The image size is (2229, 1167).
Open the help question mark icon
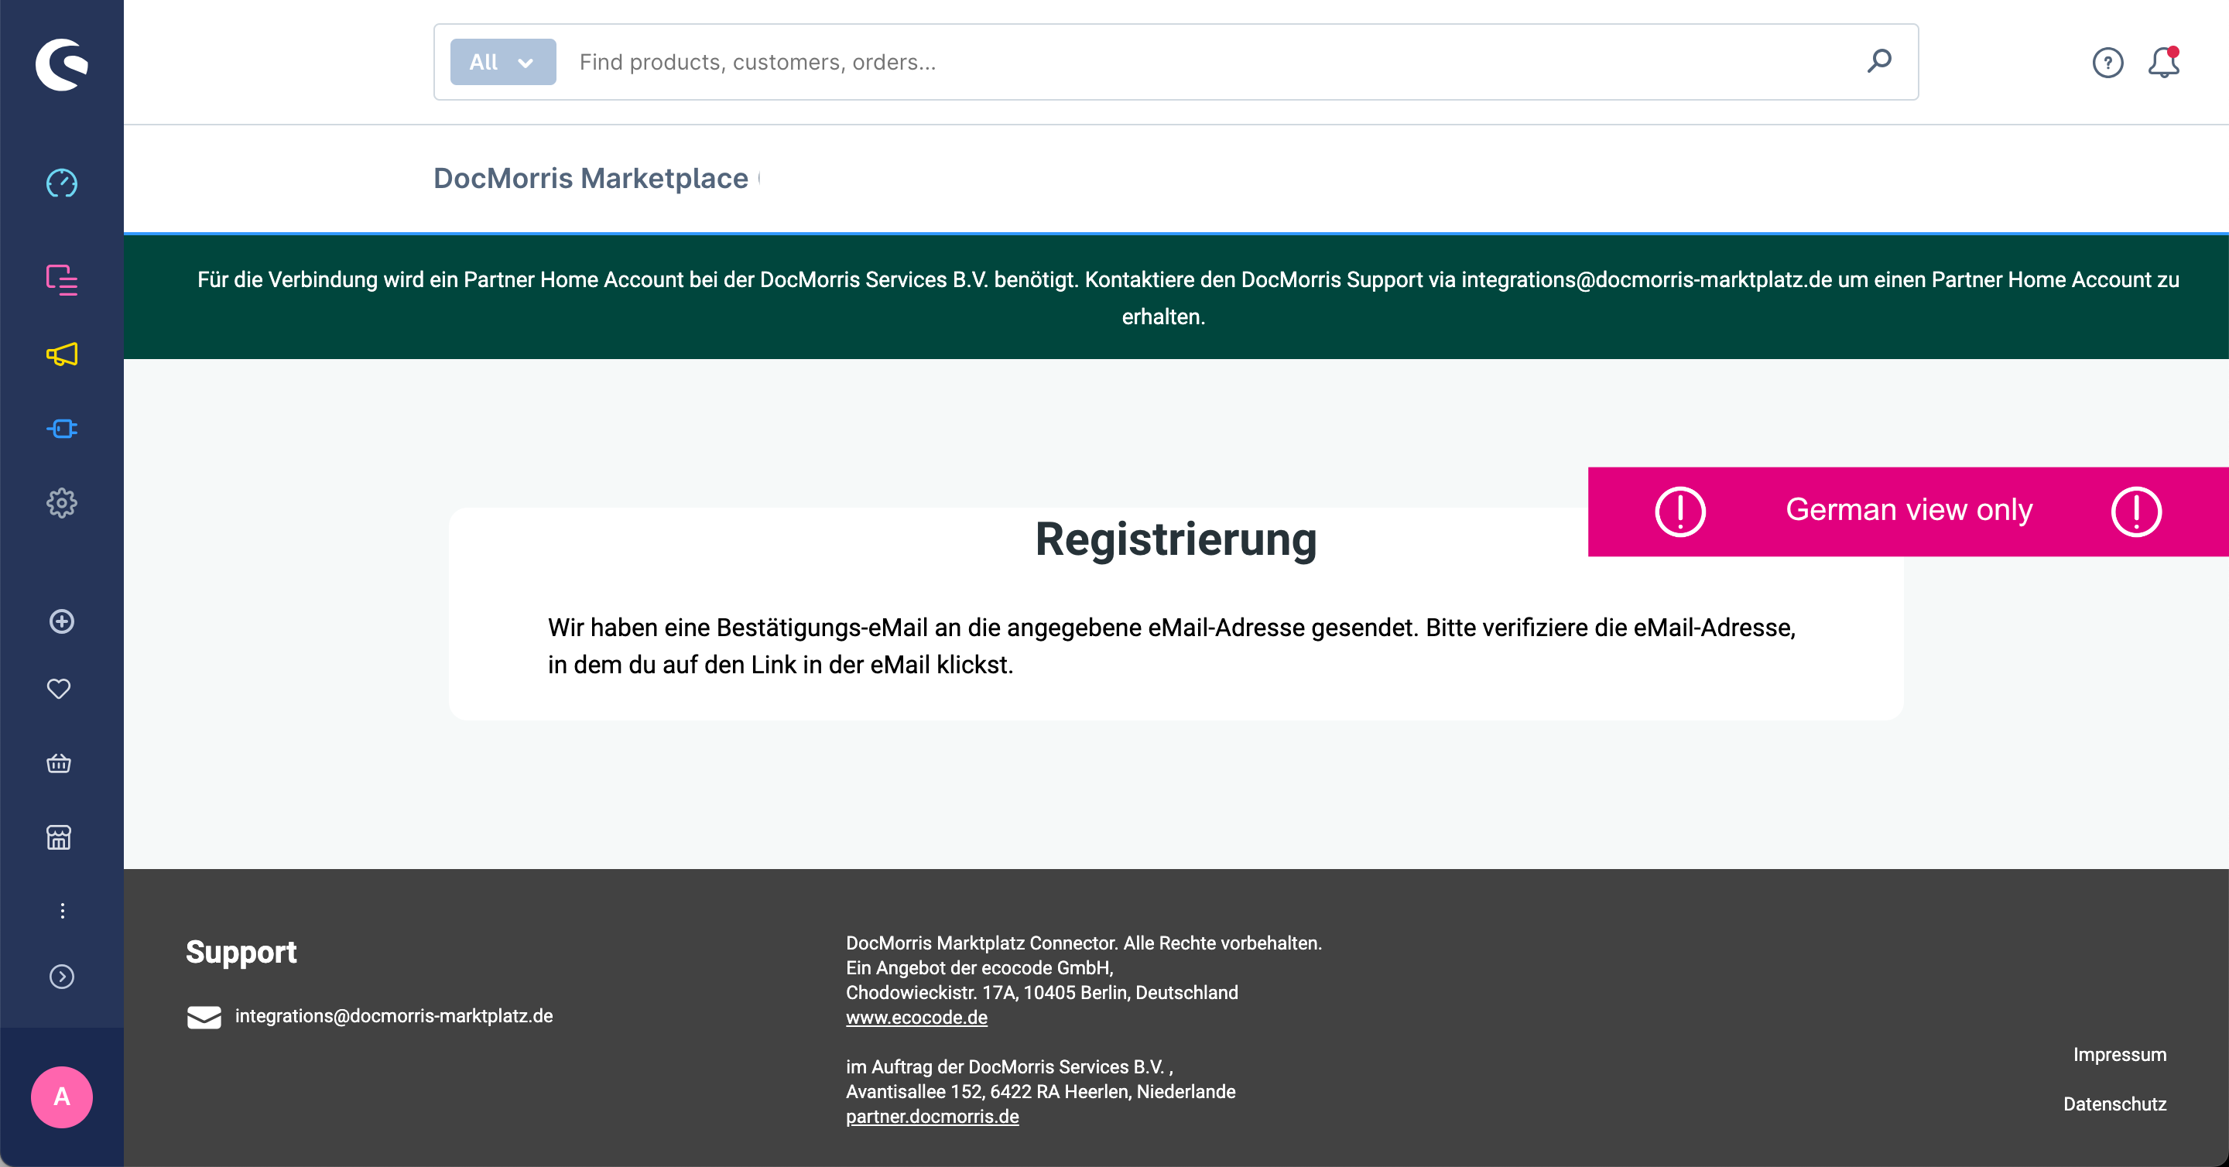(x=2107, y=63)
